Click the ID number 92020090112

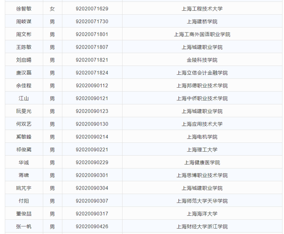(x=92, y=85)
